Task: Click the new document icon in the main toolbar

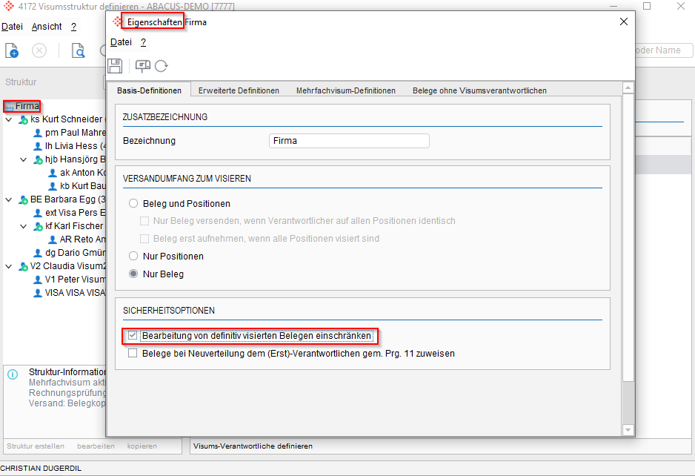Action: tap(12, 50)
